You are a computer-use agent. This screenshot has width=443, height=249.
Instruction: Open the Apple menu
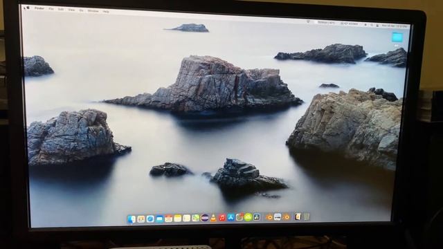click(x=28, y=8)
